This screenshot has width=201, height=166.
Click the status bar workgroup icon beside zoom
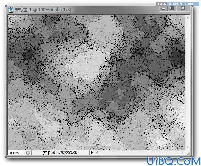click(28, 153)
